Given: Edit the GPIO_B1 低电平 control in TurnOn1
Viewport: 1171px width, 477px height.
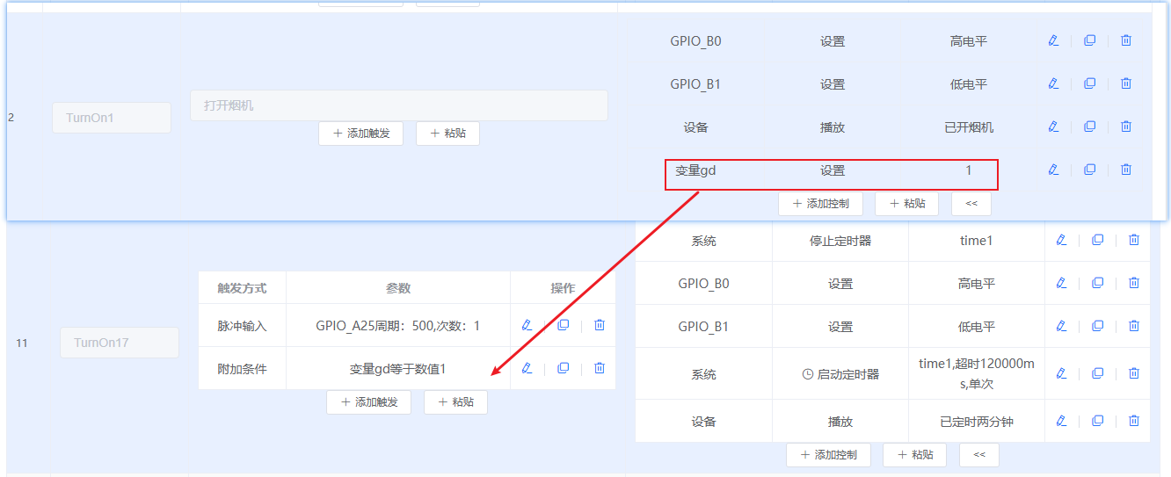Looking at the screenshot, I should click(1053, 83).
